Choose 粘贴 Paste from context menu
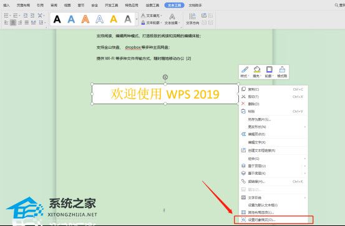Screen dimensions: 345x226 (x=273, y=111)
